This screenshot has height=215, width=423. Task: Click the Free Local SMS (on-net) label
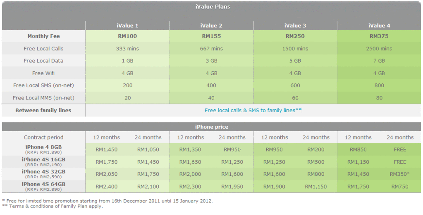(x=43, y=85)
